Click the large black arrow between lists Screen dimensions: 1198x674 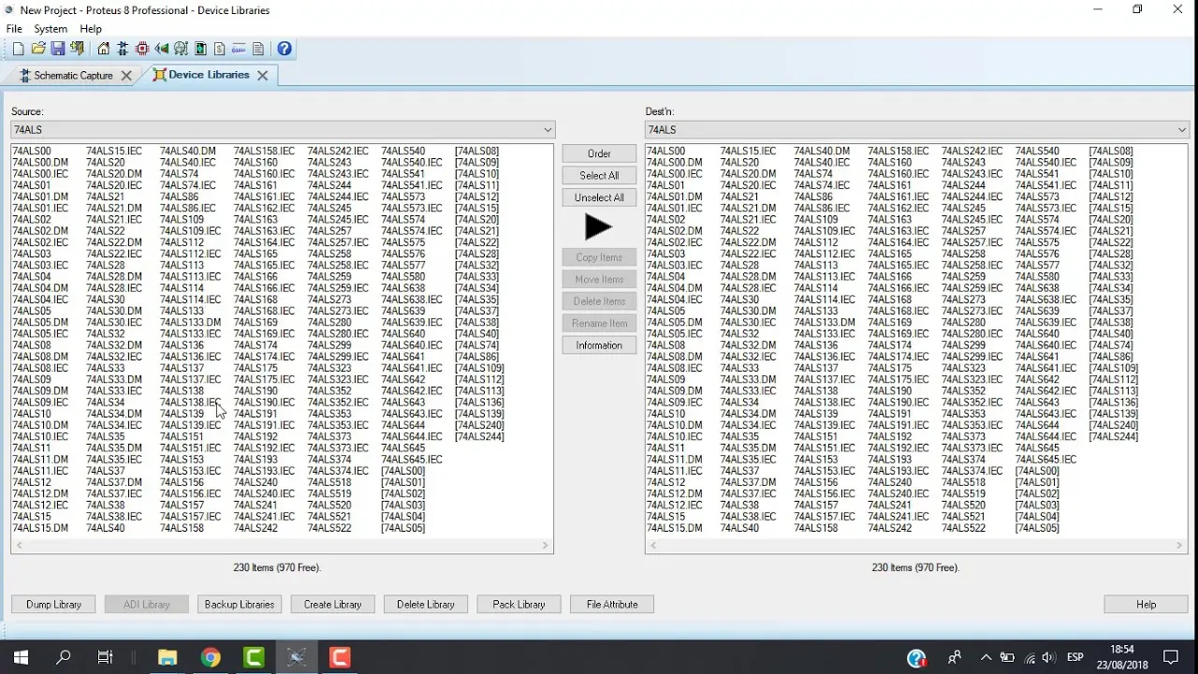point(598,227)
